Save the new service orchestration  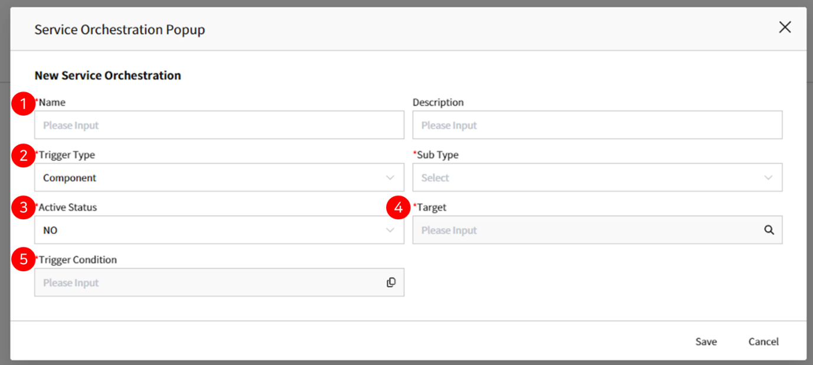[706, 342]
